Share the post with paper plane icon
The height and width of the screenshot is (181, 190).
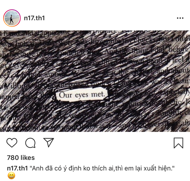[49, 142]
